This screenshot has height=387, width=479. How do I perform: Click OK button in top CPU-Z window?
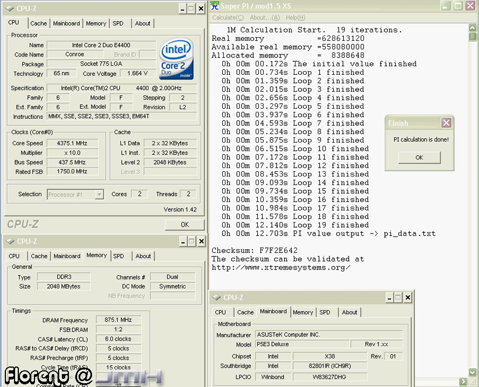185,224
